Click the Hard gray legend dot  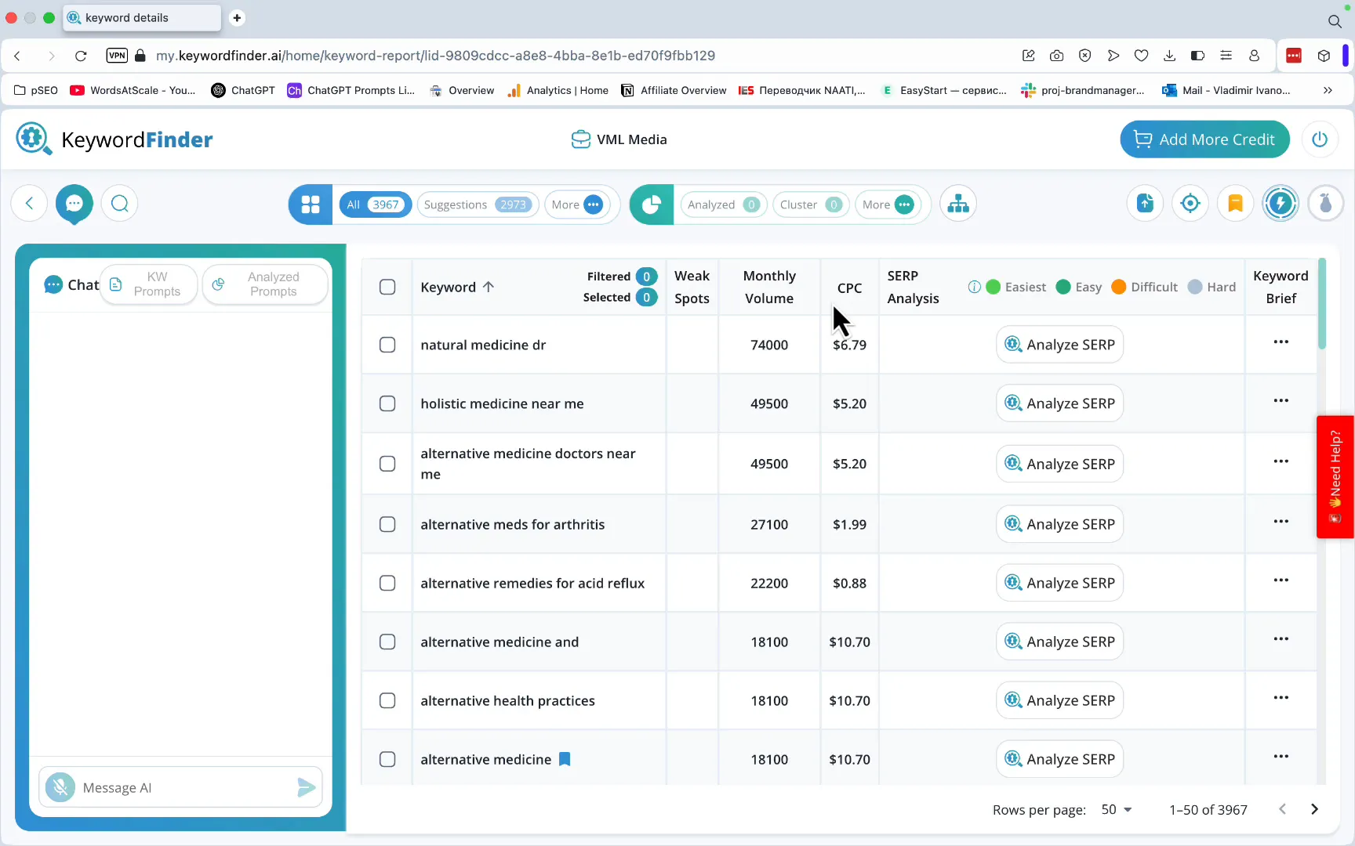(1195, 287)
